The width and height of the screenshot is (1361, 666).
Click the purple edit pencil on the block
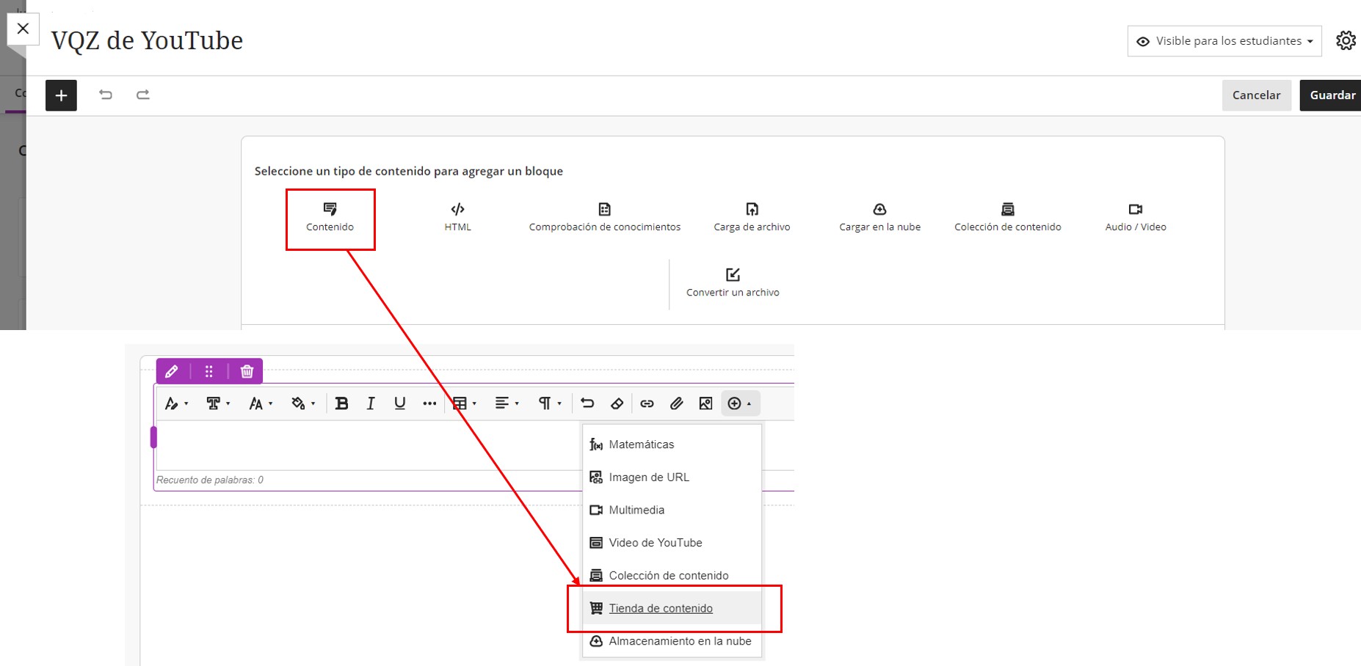click(x=172, y=371)
